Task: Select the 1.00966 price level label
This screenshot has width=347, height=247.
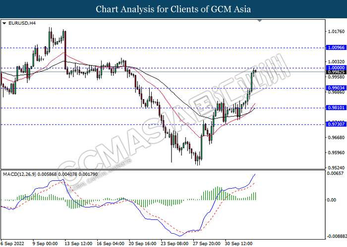Action: [x=336, y=47]
